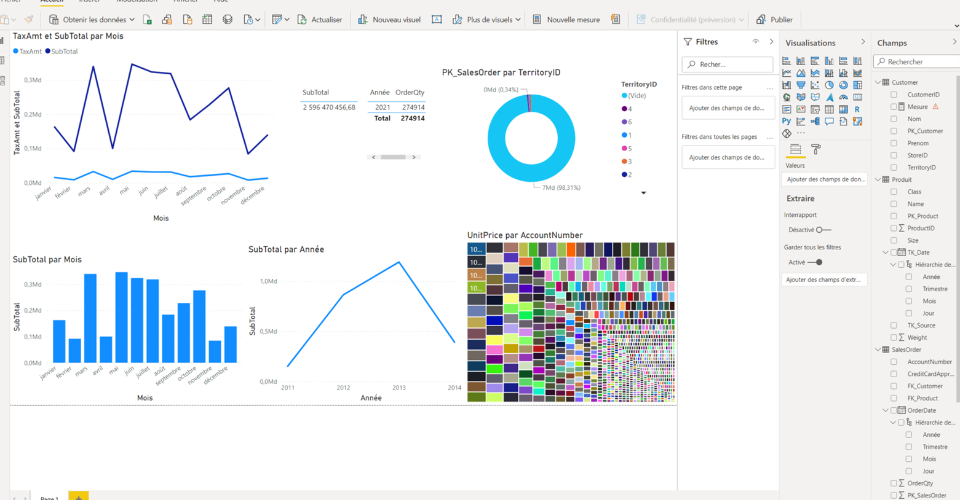Viewport: 960px width, 500px height.
Task: Select the table visualization icon
Action: (830, 109)
